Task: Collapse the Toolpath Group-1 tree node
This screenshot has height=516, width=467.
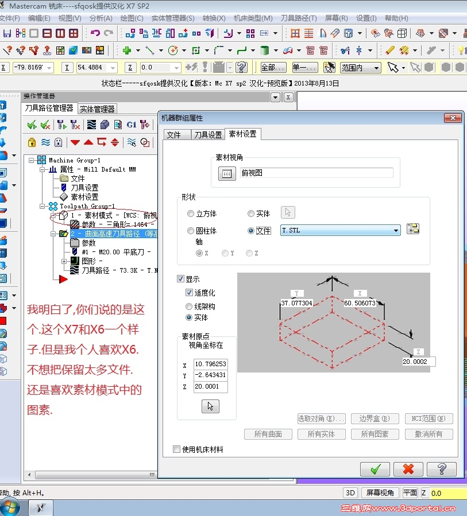Action: pyautogui.click(x=42, y=206)
